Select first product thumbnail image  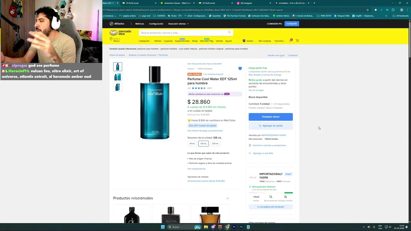(118, 66)
